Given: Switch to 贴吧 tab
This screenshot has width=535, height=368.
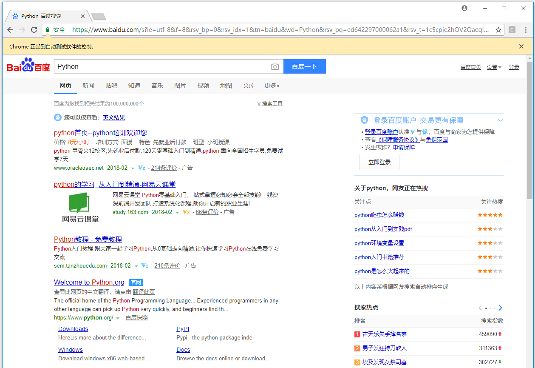Looking at the screenshot, I should pyautogui.click(x=111, y=86).
